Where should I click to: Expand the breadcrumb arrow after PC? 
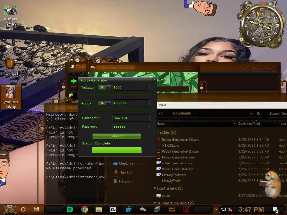(168, 114)
